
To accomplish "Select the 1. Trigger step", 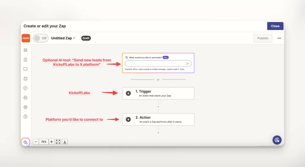I will (x=158, y=93).
